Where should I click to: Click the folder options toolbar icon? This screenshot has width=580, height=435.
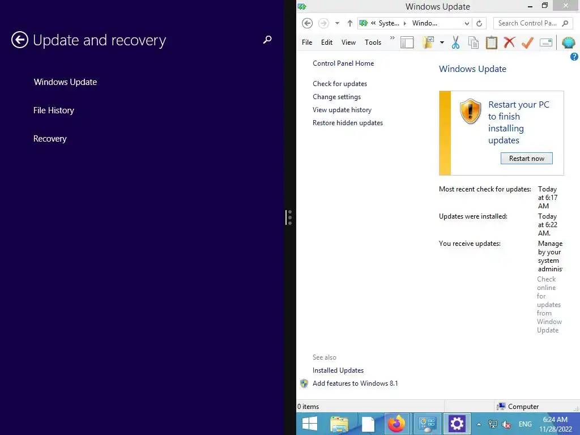[428, 42]
